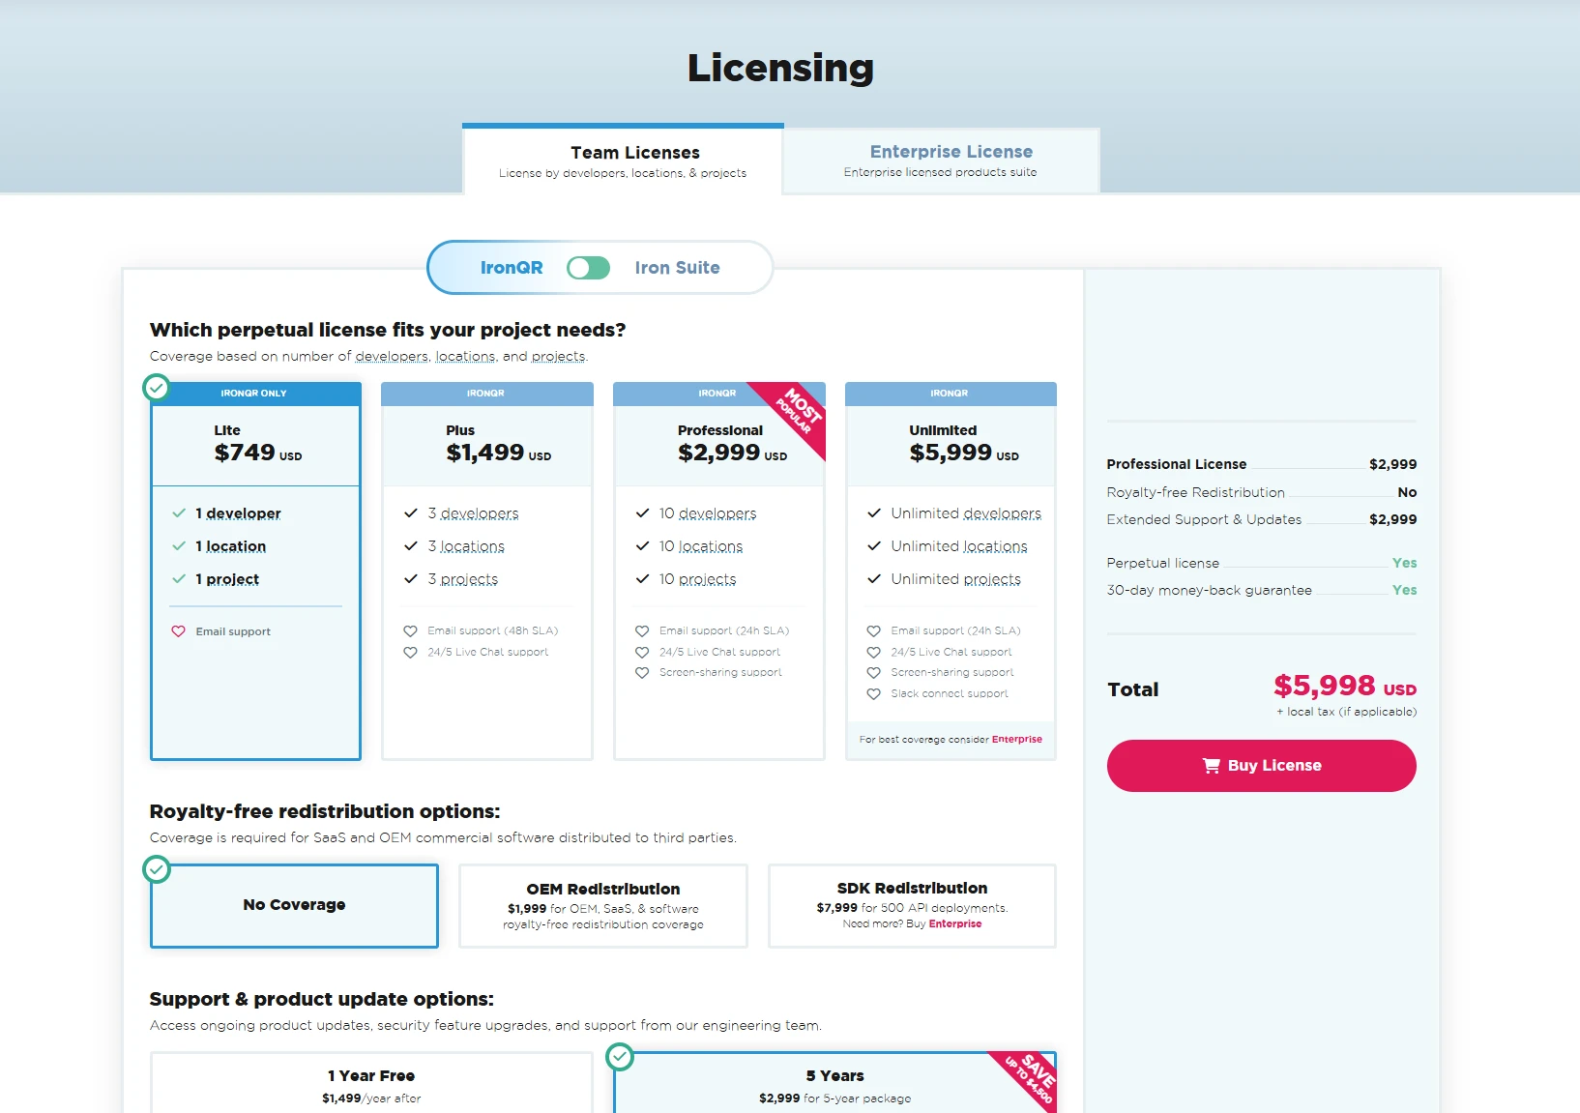Toggle the IronQR / Iron Suite switch
This screenshot has height=1113, width=1580.
coord(588,268)
